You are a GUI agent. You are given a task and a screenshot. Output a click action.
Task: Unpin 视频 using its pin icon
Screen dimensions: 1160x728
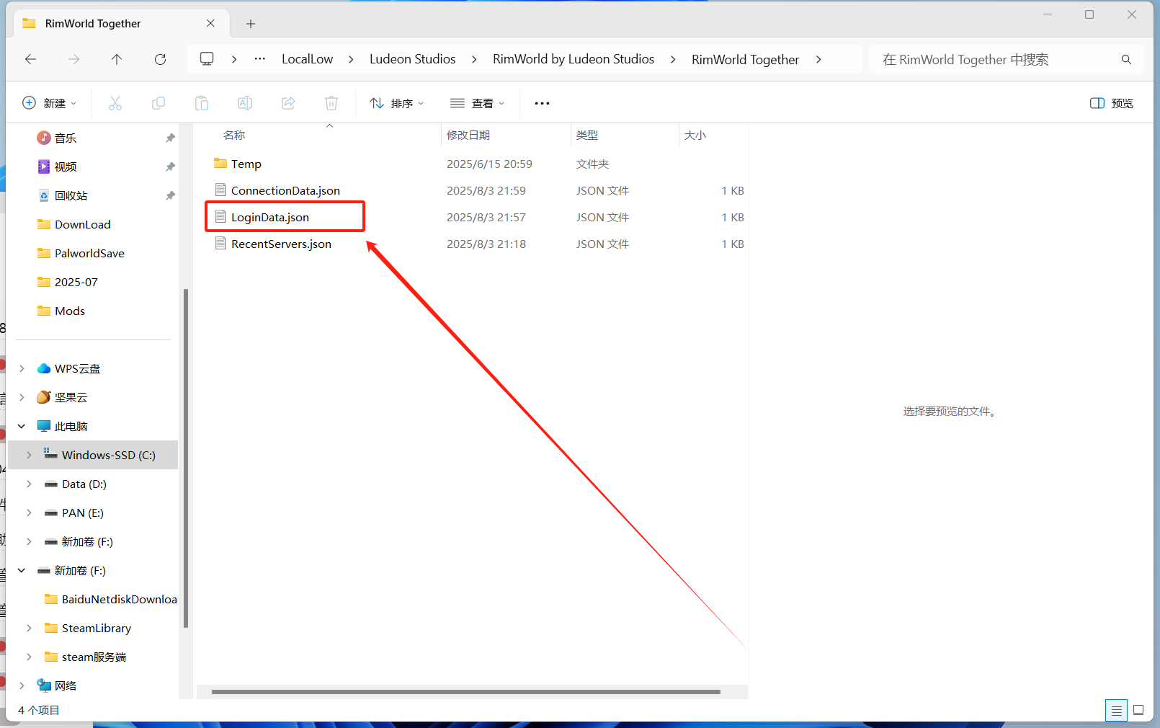point(170,167)
